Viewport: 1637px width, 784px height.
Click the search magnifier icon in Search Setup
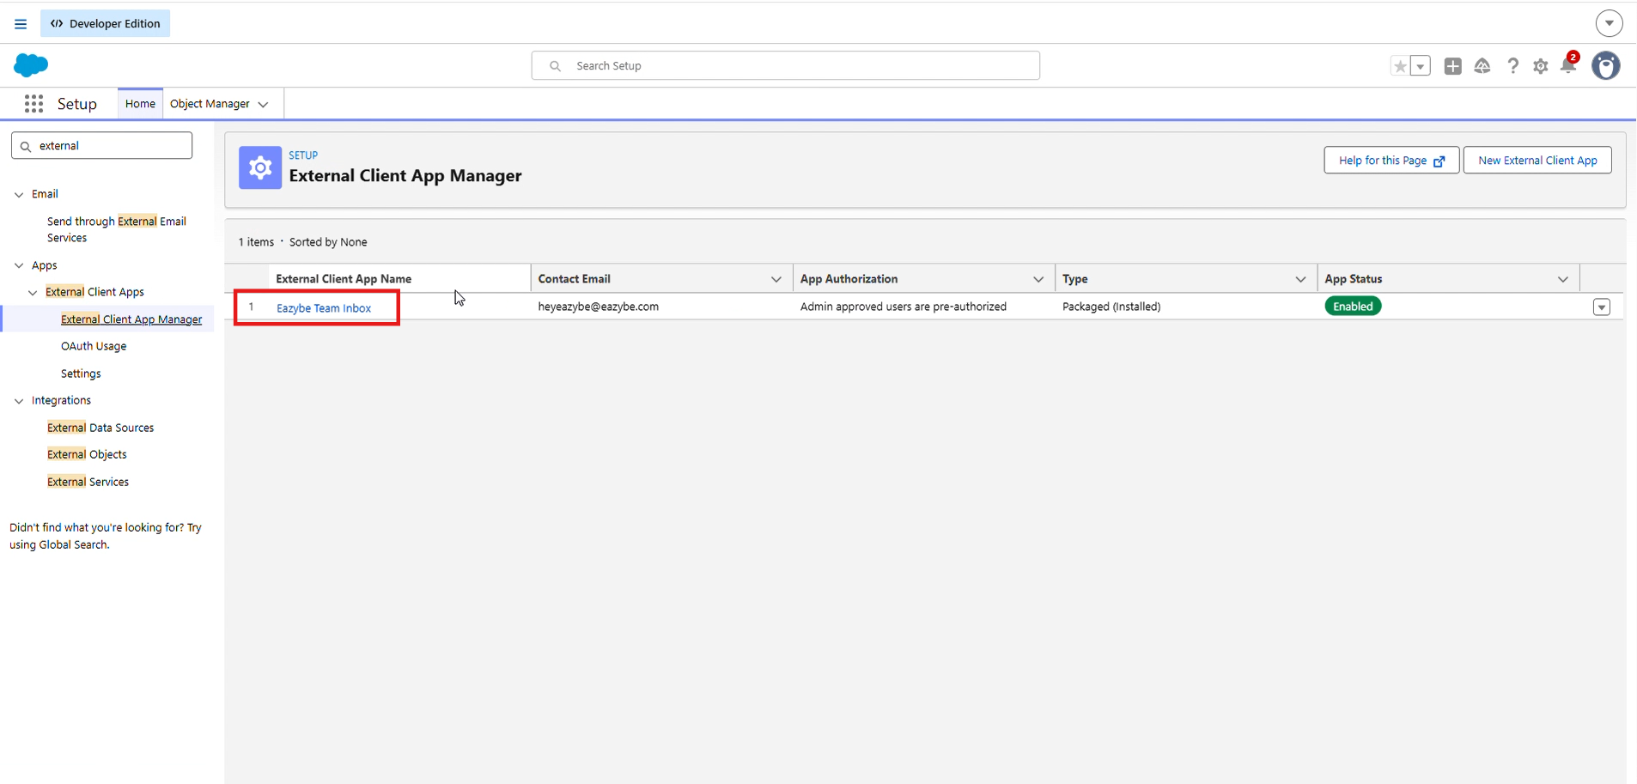pyautogui.click(x=555, y=66)
